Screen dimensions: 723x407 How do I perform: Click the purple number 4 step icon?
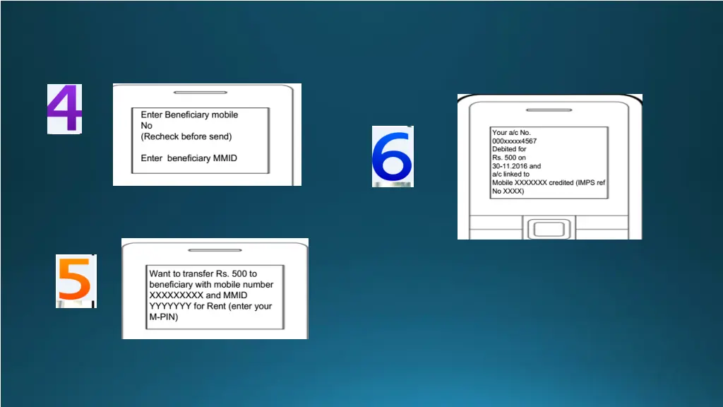tap(64, 109)
